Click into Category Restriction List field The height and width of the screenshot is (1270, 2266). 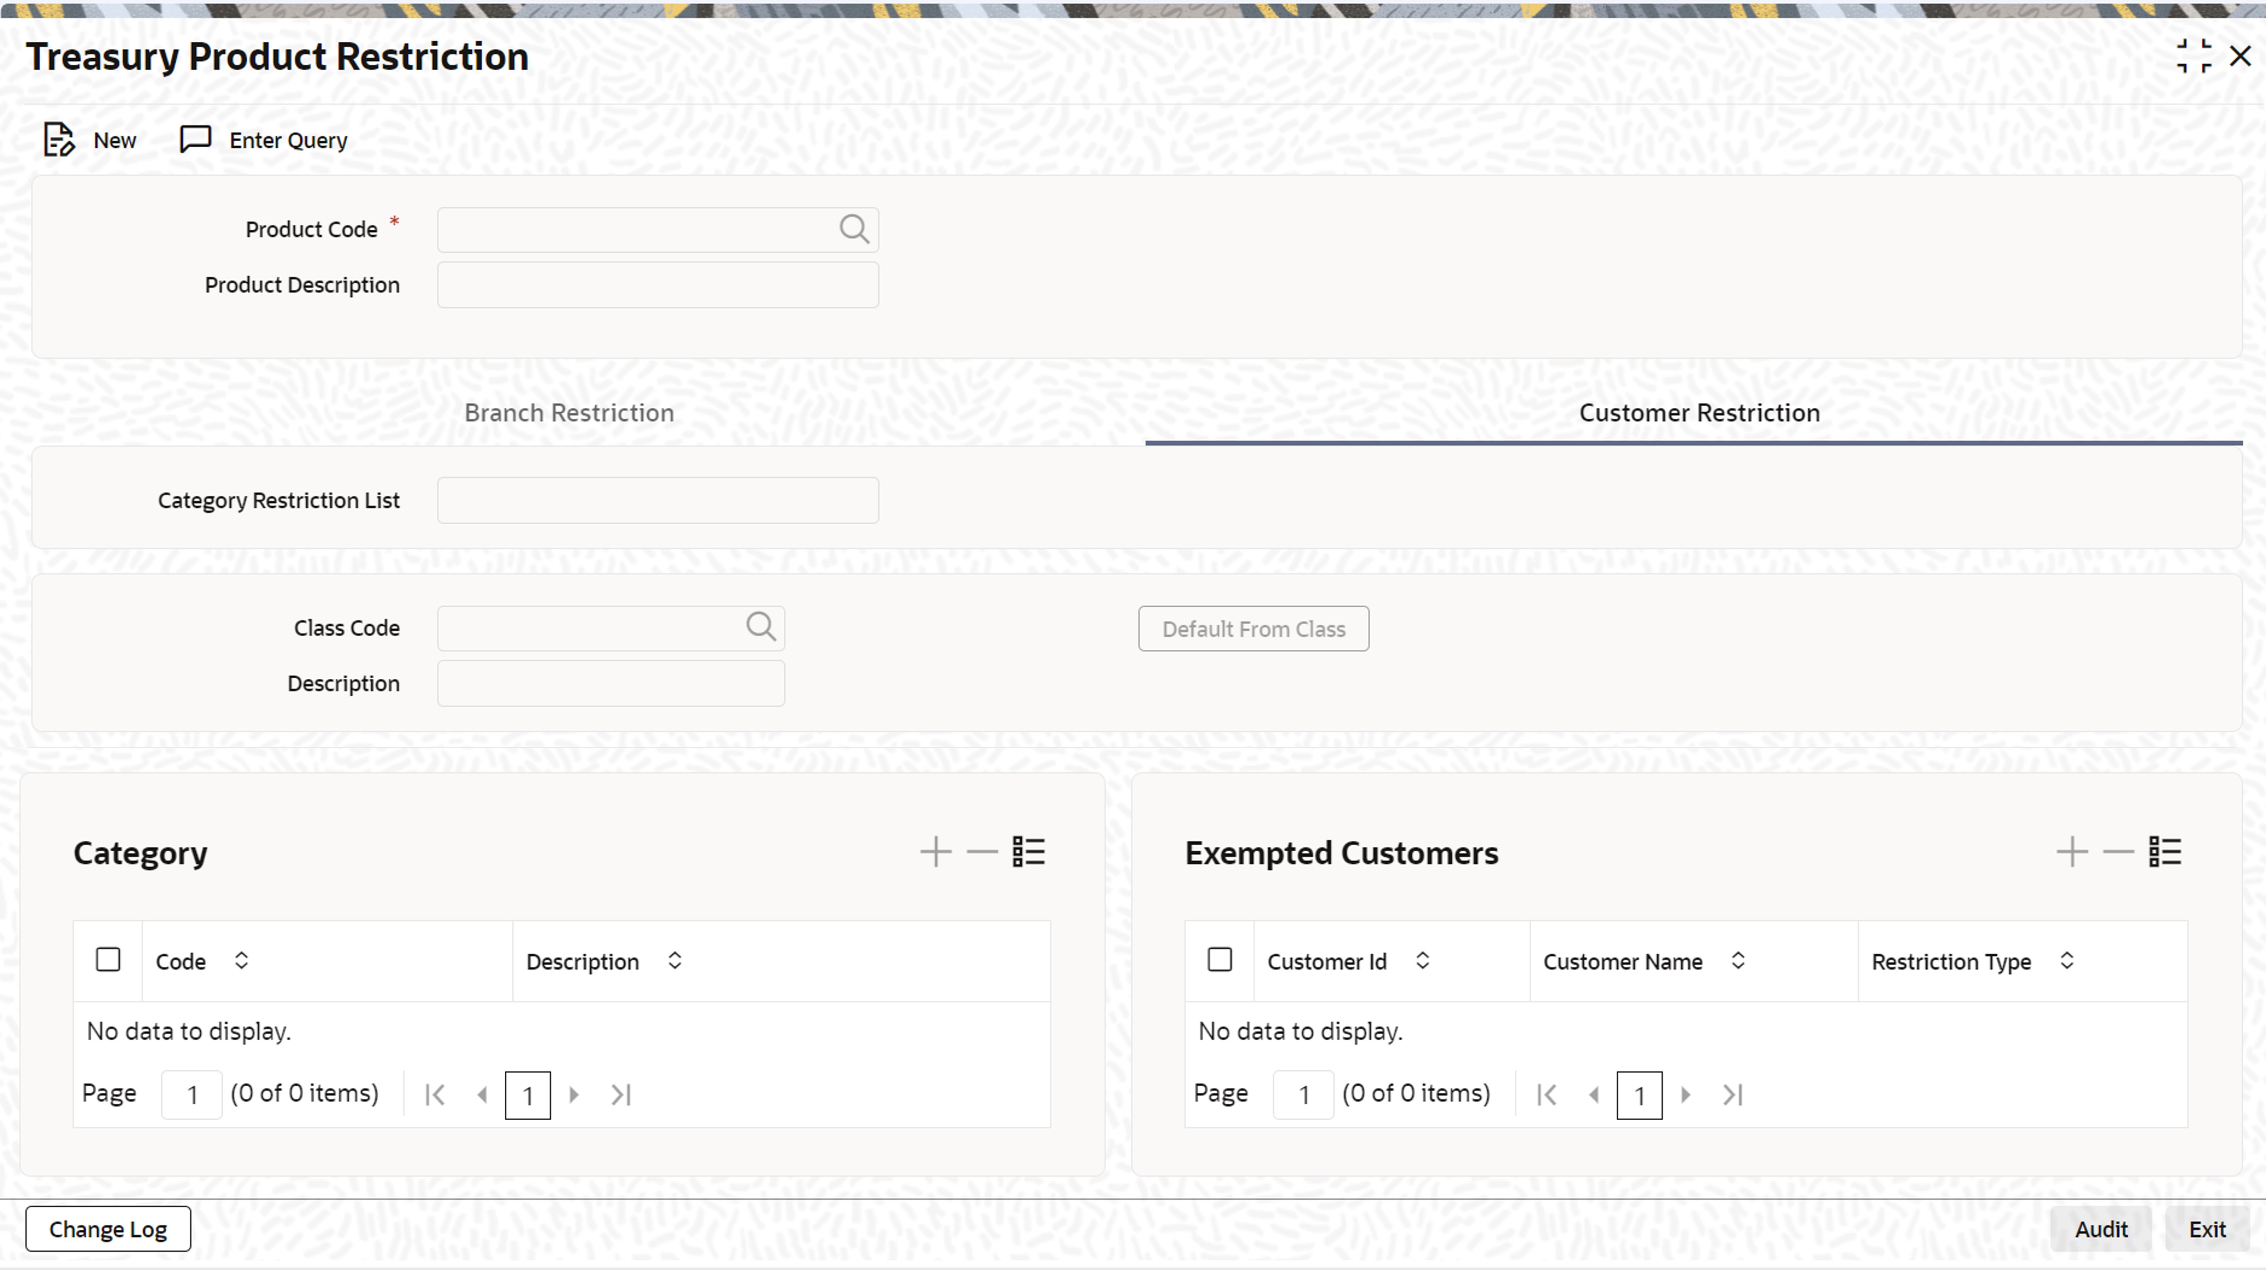tap(657, 501)
